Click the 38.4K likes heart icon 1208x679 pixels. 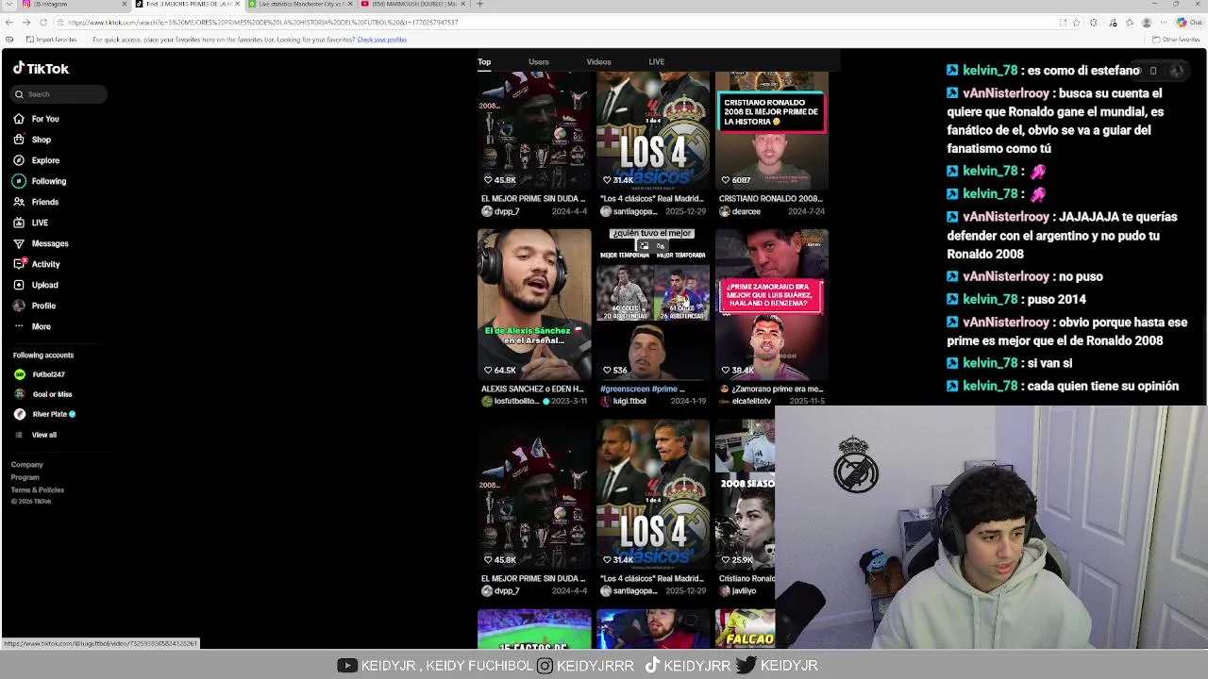pyautogui.click(x=725, y=371)
